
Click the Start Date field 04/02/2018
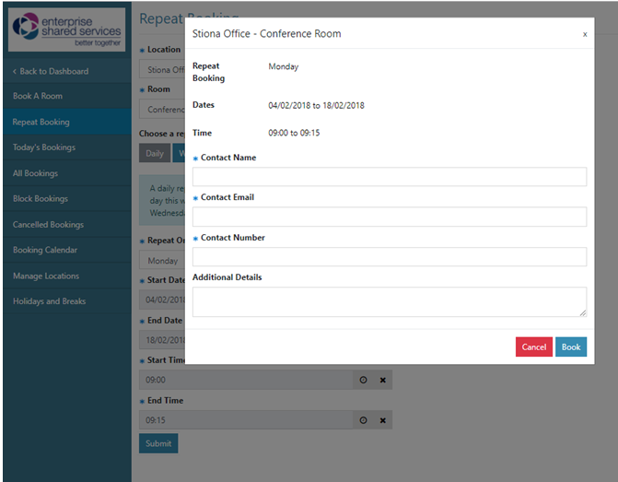162,300
